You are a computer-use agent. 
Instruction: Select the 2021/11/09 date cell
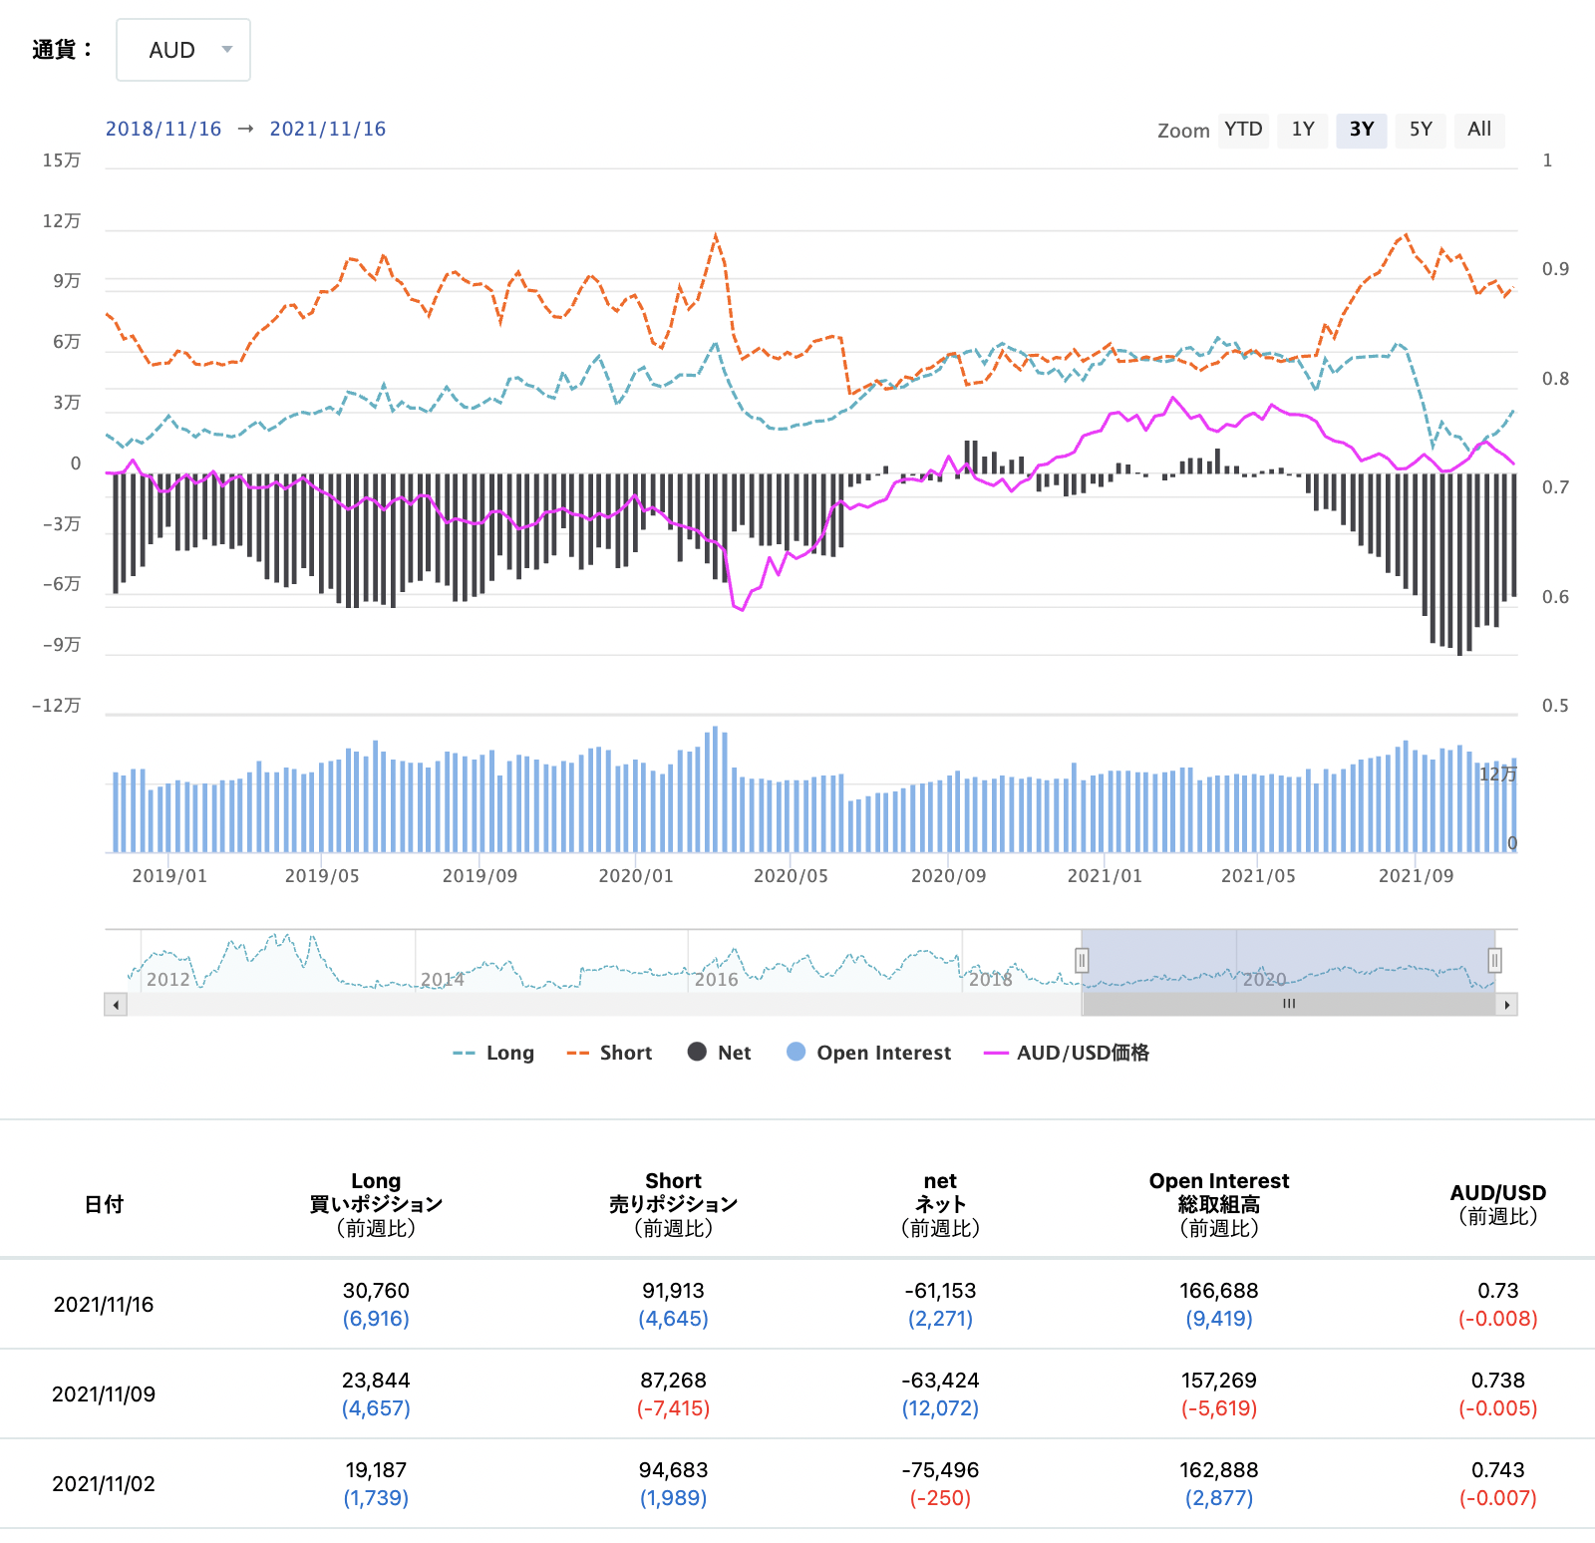[104, 1394]
